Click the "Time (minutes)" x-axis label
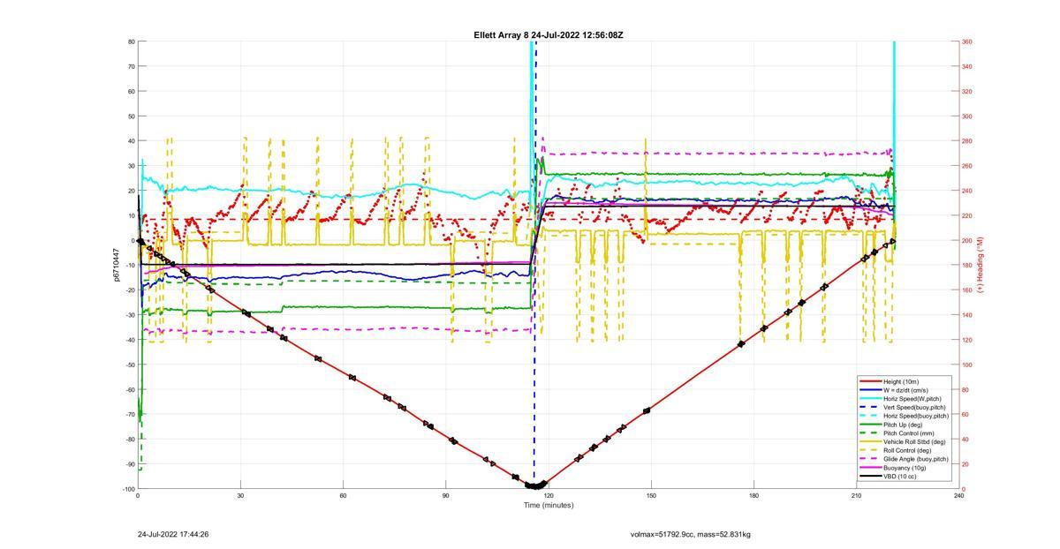Viewport: 1060px width, 549px height. (x=549, y=505)
